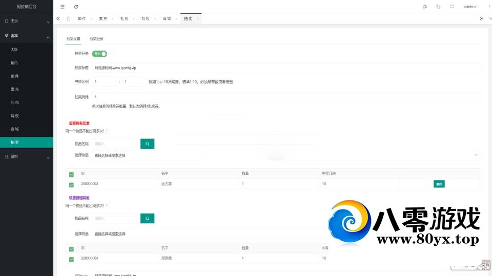This screenshot has height=276, width=492.
Task: Close the active 抽奖 tab
Action: (x=198, y=19)
